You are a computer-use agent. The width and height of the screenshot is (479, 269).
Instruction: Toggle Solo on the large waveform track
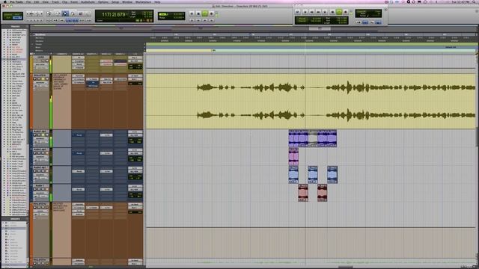(43, 78)
